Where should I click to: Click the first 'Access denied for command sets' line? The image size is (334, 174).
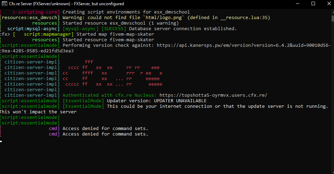105,129
